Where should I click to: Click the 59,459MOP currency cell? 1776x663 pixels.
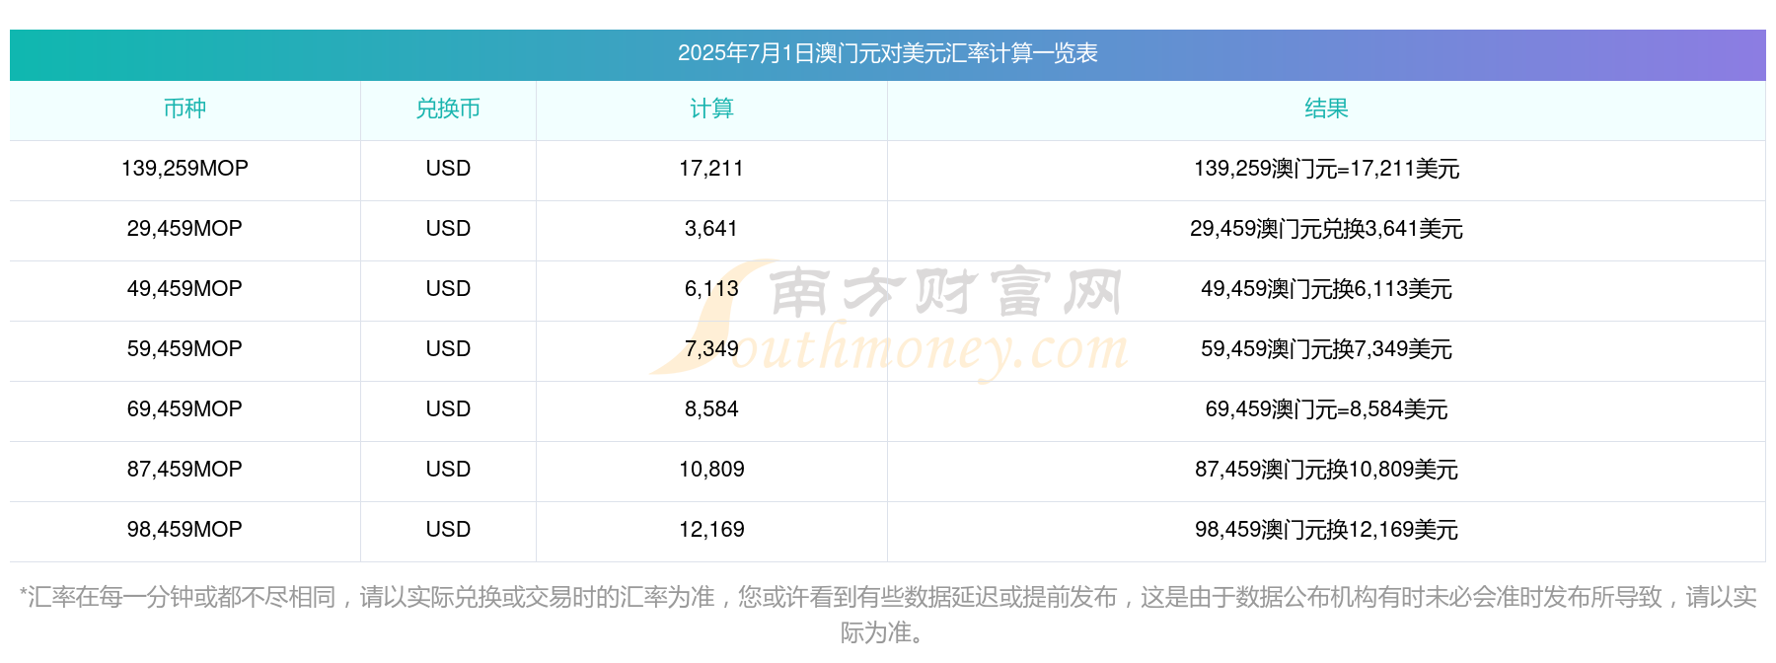(185, 350)
